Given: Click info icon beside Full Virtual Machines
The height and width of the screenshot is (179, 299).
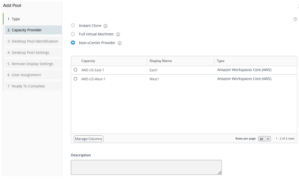Looking at the screenshot, I should click(118, 34).
